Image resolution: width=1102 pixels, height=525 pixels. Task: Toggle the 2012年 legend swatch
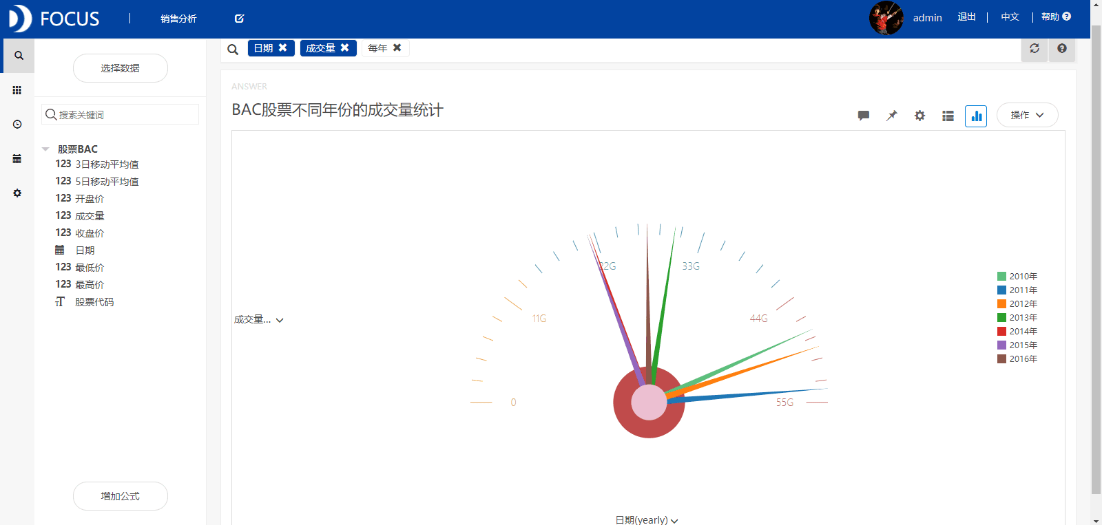point(1001,303)
